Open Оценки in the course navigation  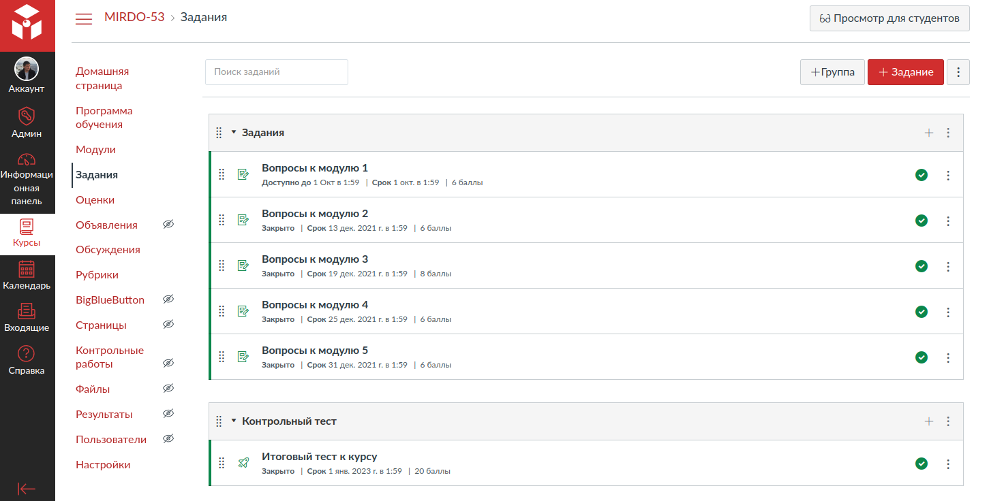coord(95,200)
